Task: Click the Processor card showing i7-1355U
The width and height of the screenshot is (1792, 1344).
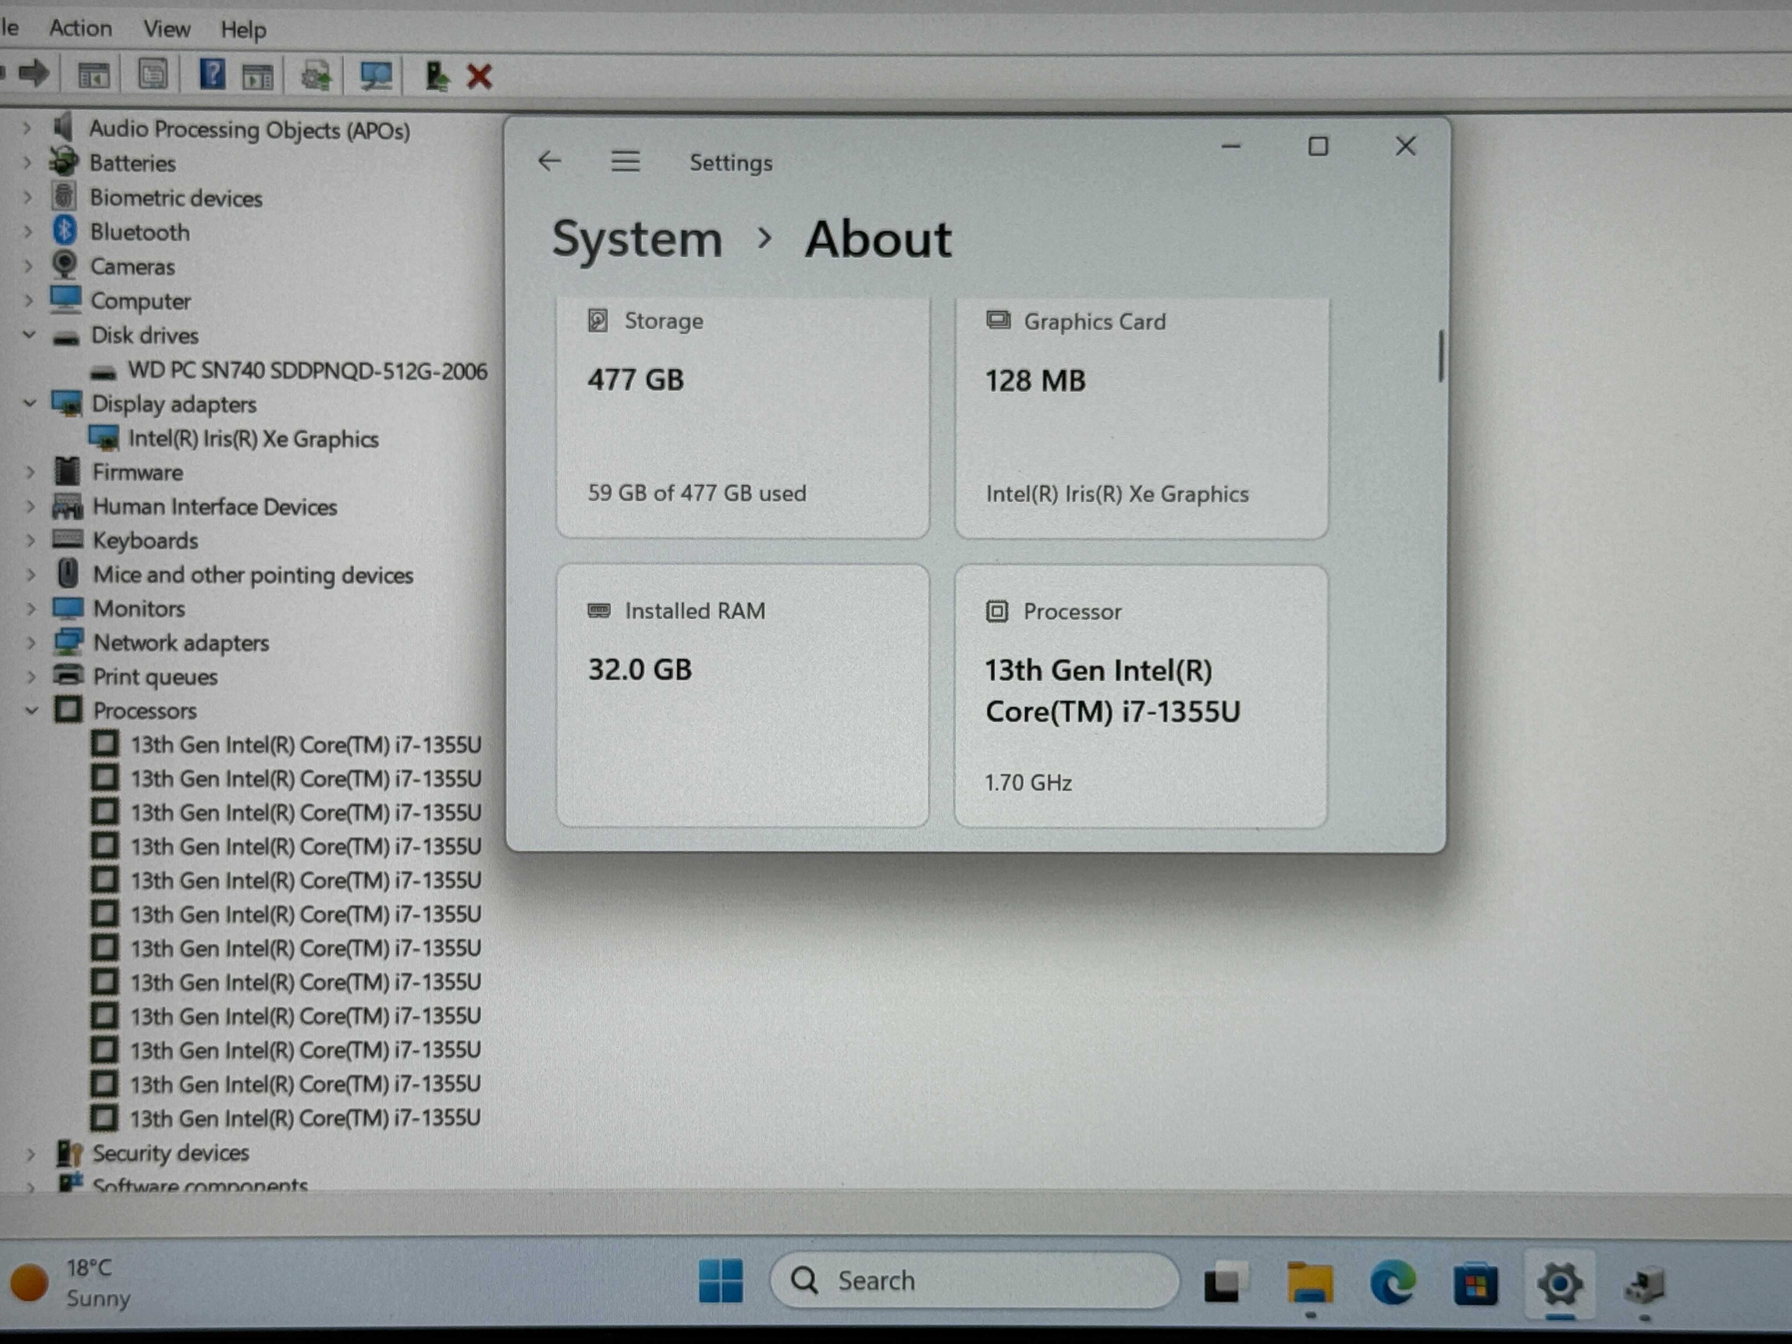Action: pyautogui.click(x=1140, y=696)
